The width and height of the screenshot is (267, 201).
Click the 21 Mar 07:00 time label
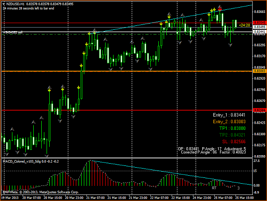click(95, 198)
